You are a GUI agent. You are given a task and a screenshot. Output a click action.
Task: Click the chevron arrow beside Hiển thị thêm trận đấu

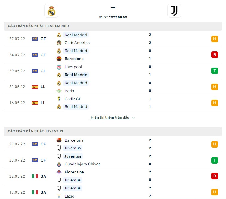point(133,117)
